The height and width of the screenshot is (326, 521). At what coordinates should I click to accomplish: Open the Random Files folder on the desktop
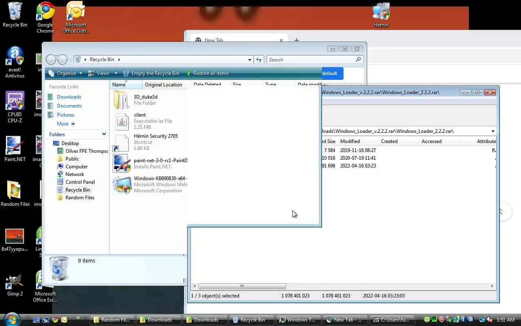tap(15, 194)
